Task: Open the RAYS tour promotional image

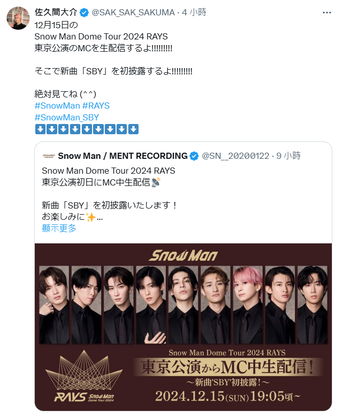Action: [184, 327]
